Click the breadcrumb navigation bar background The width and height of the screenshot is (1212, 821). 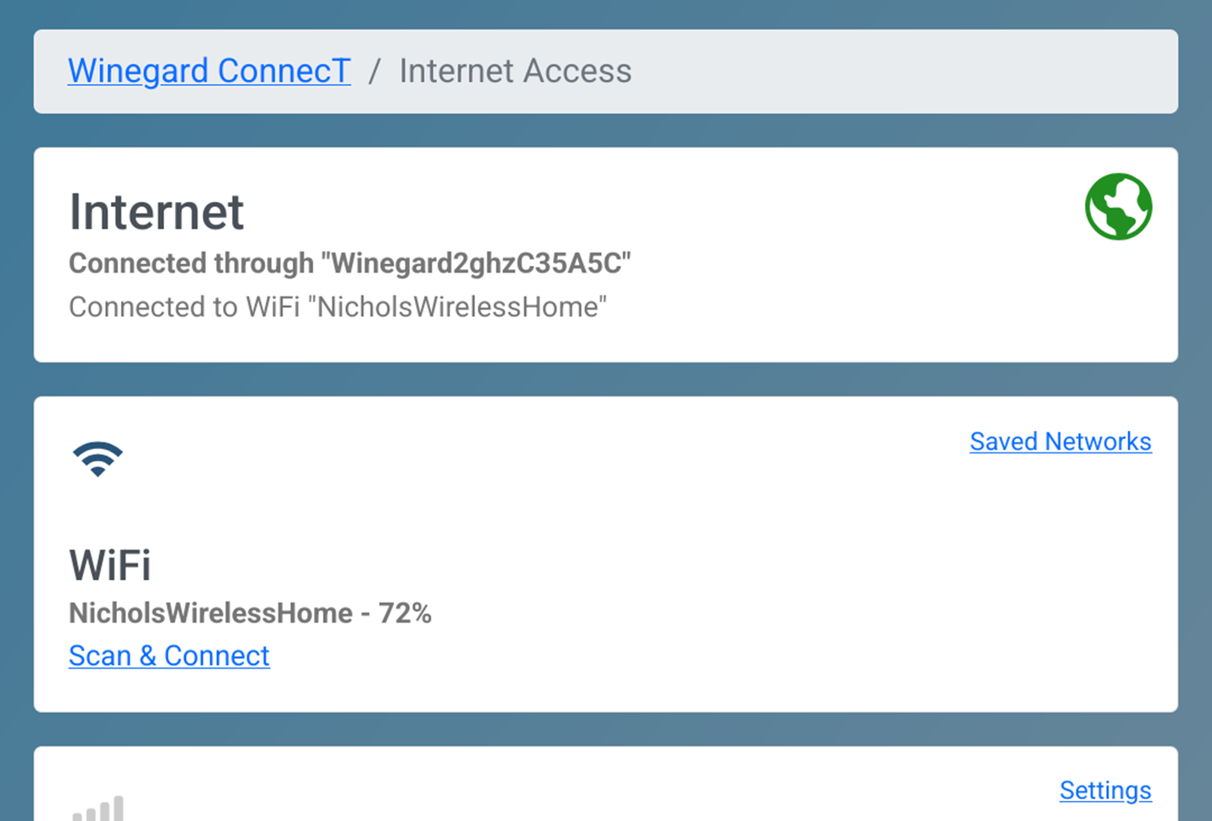(884, 72)
